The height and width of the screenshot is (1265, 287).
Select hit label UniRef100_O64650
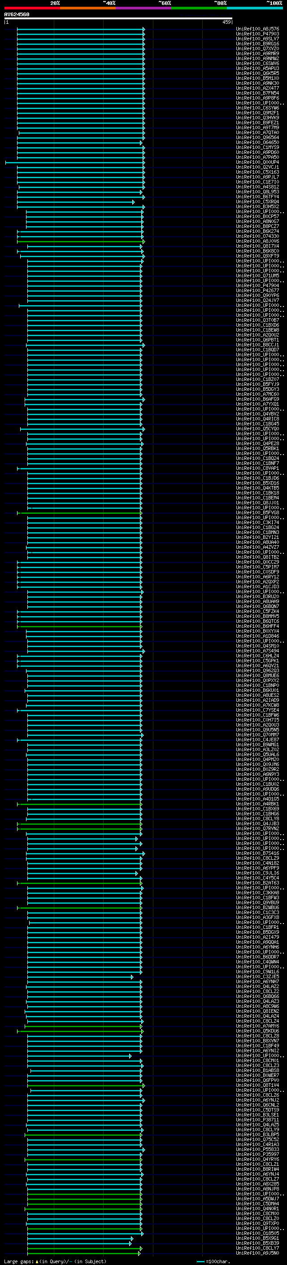[257, 142]
